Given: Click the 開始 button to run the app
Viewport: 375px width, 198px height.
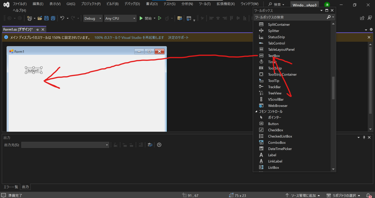Looking at the screenshot, I should tap(147, 18).
